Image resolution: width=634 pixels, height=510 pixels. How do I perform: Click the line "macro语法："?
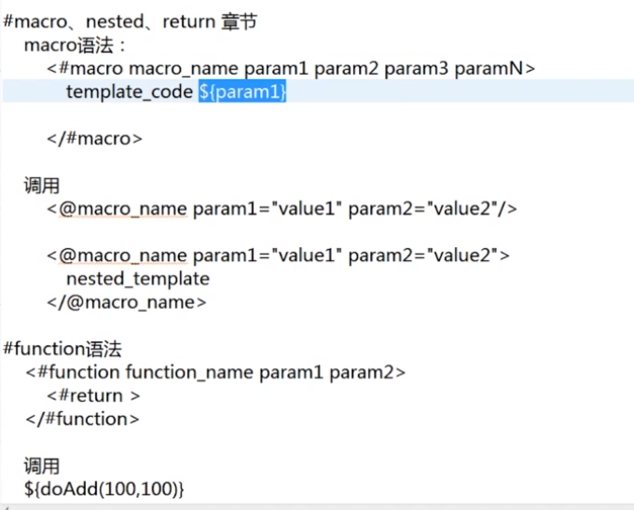tap(76, 45)
